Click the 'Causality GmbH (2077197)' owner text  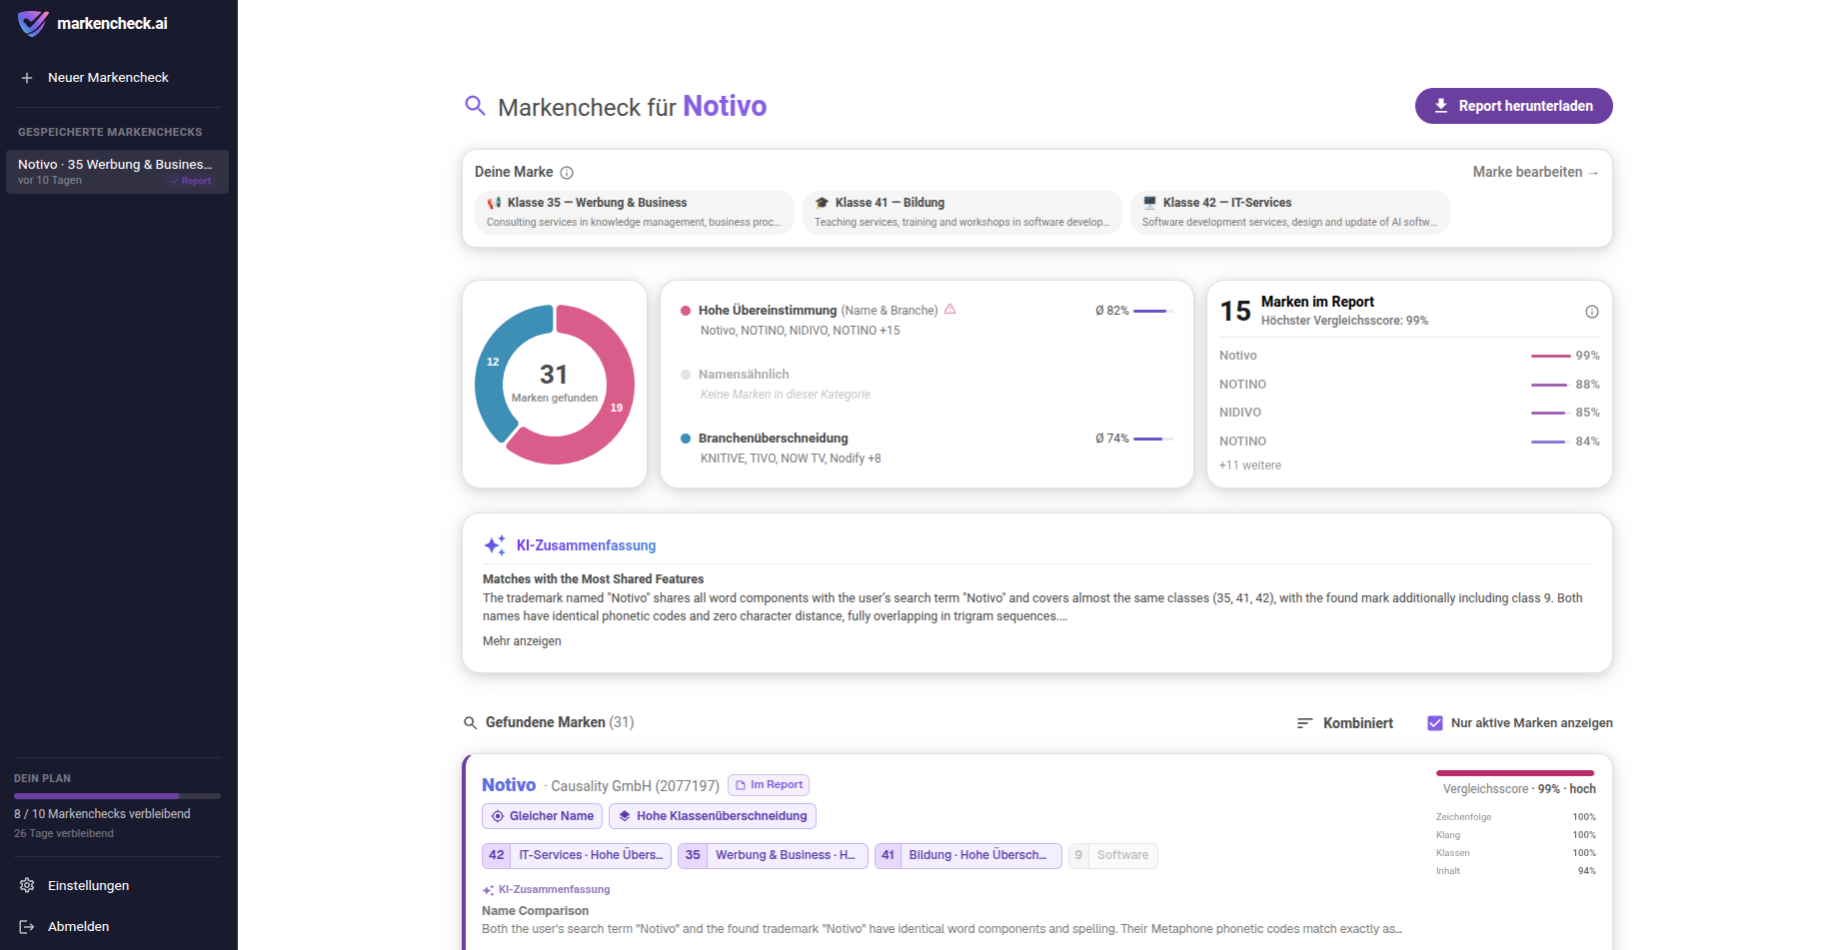(x=635, y=786)
